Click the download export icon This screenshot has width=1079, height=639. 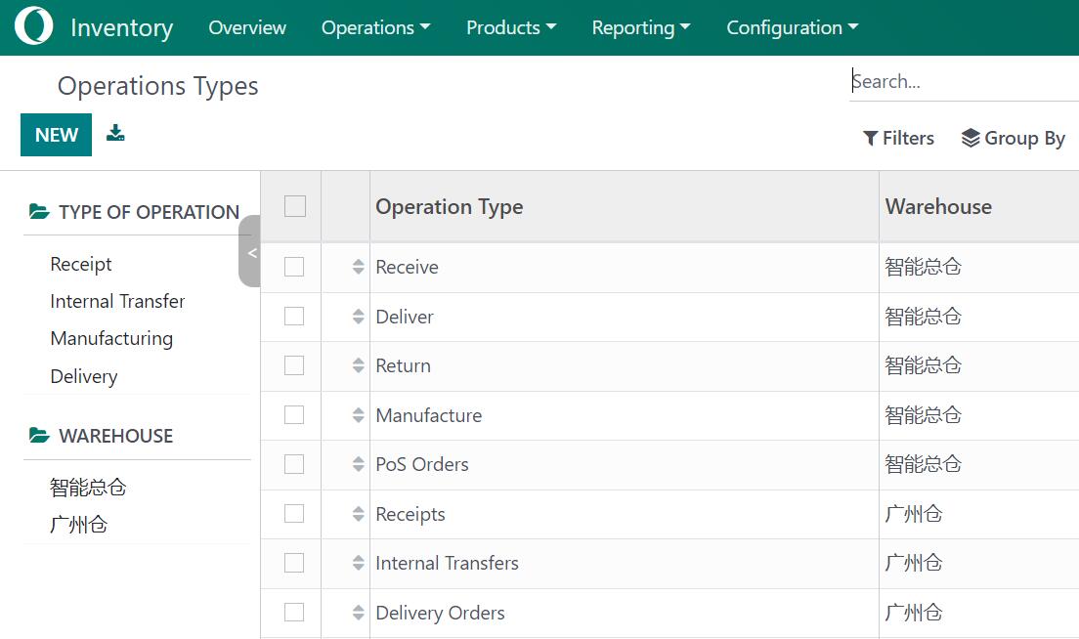click(x=115, y=133)
